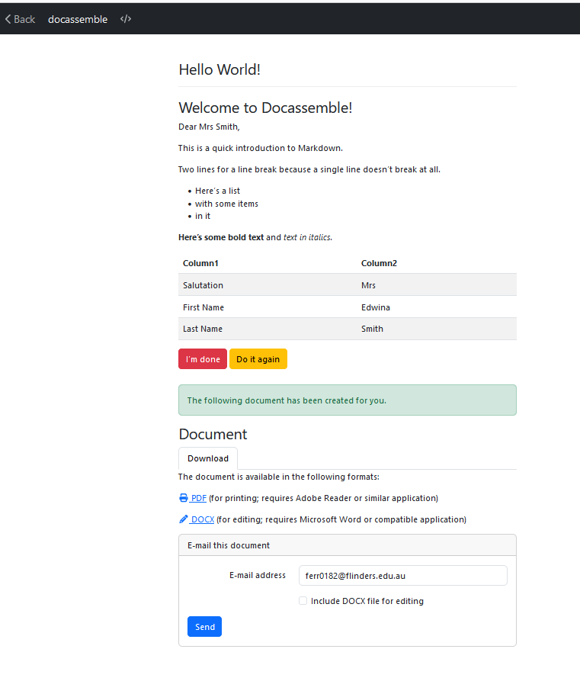
Task: Click inside the E-mail address input field
Action: [x=402, y=575]
